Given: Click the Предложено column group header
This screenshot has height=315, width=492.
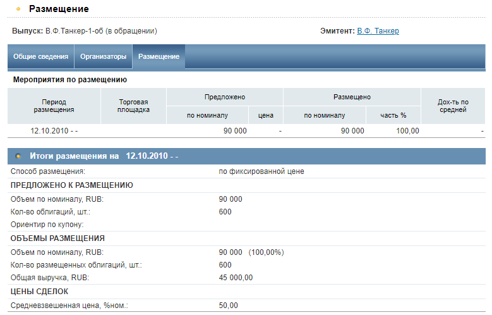Looking at the screenshot, I should click(x=224, y=97).
